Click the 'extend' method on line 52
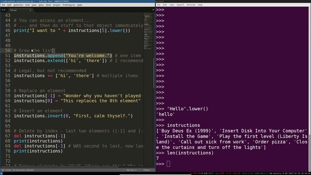Screen dimensions: 311x175 coord(55,60)
